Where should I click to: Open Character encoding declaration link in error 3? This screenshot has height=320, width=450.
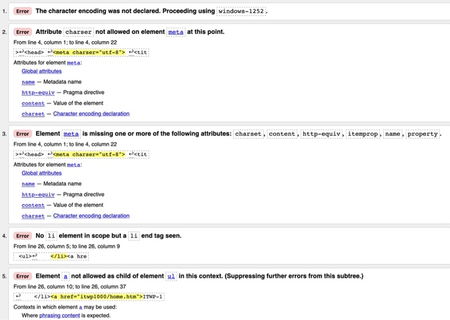pyautogui.click(x=91, y=216)
